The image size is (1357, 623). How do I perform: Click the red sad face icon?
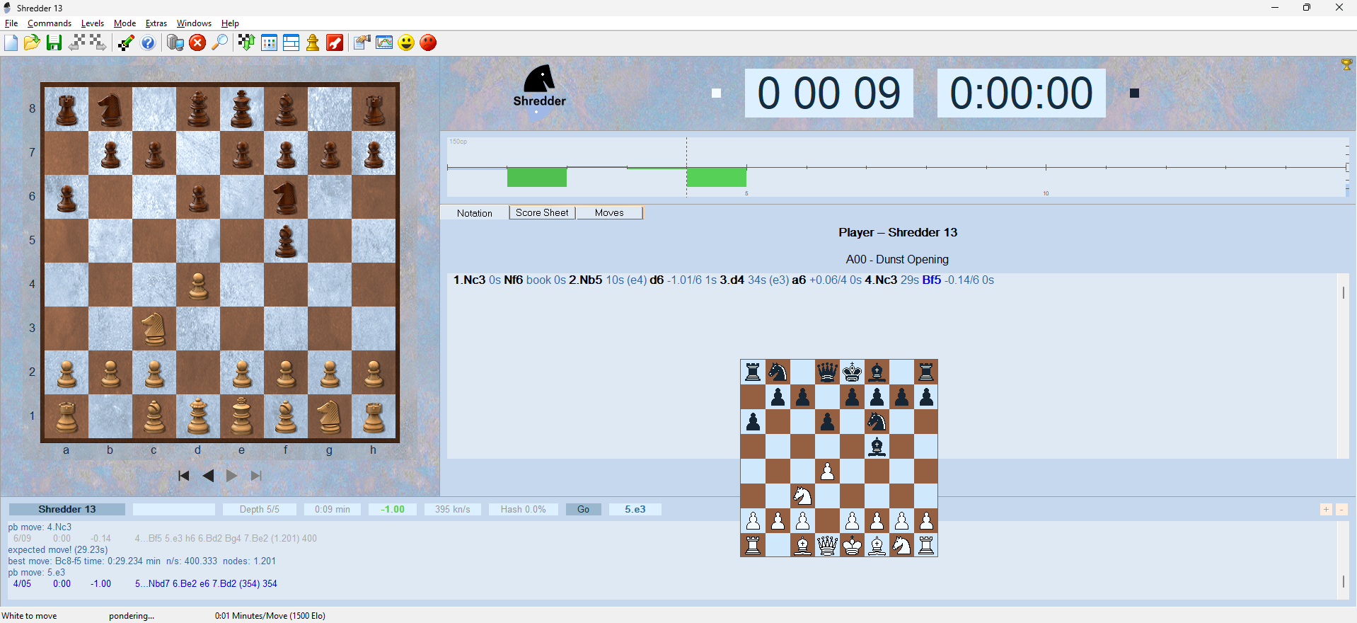428,43
